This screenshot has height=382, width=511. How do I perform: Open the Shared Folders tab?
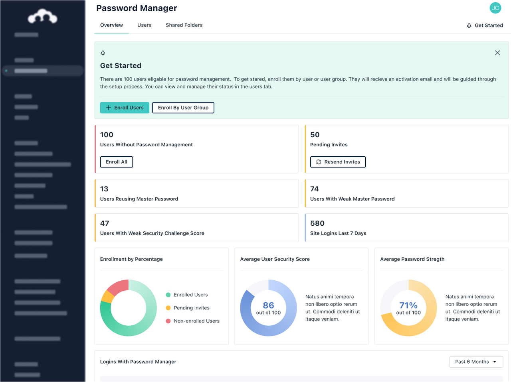tap(184, 25)
